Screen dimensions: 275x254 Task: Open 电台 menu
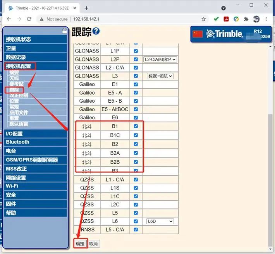[x=36, y=151]
